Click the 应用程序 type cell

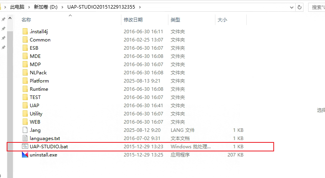tap(180, 155)
